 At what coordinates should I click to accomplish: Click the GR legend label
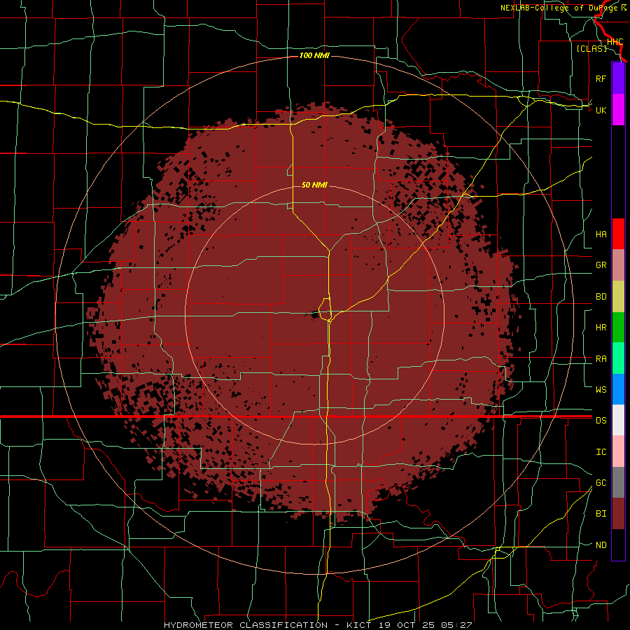(x=601, y=265)
